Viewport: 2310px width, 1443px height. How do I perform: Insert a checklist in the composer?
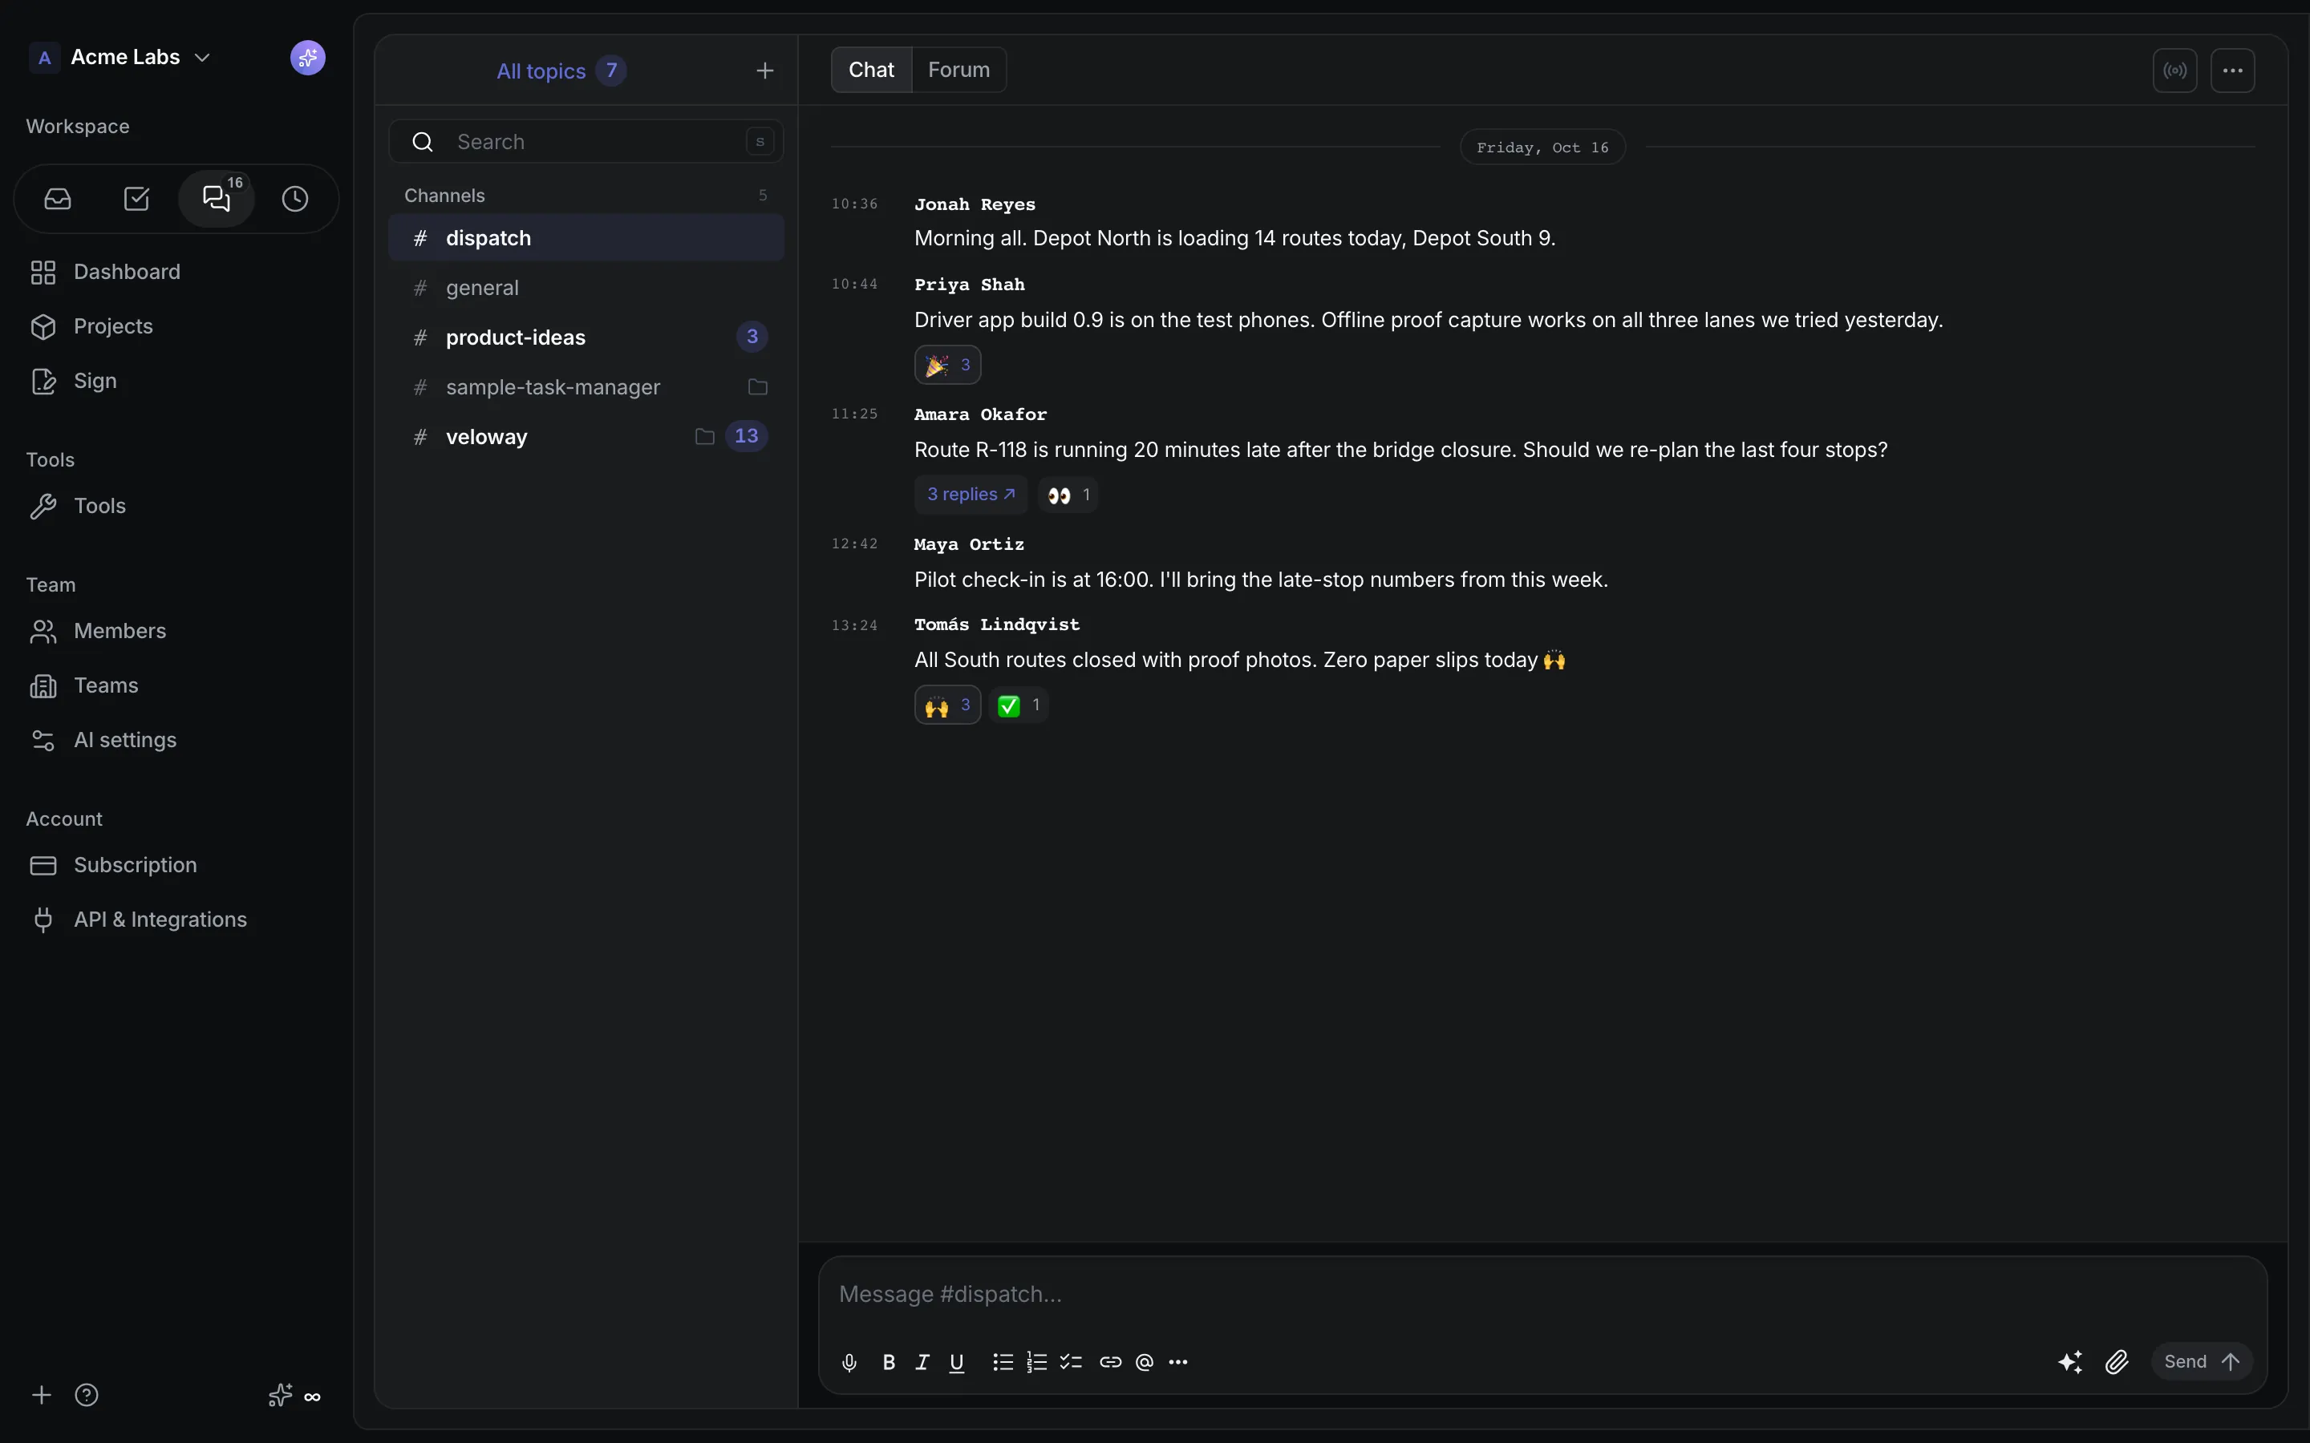[x=1071, y=1362]
